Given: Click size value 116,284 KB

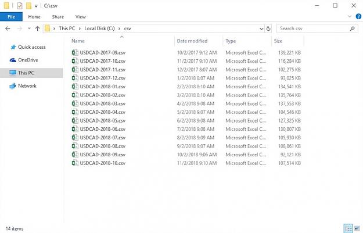Looking at the screenshot, I should click(289, 61).
